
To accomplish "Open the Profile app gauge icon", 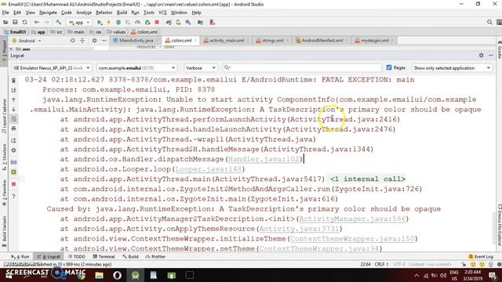I will pyautogui.click(x=138, y=23).
